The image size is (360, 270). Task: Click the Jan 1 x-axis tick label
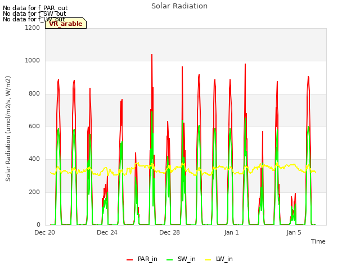(x=231, y=232)
